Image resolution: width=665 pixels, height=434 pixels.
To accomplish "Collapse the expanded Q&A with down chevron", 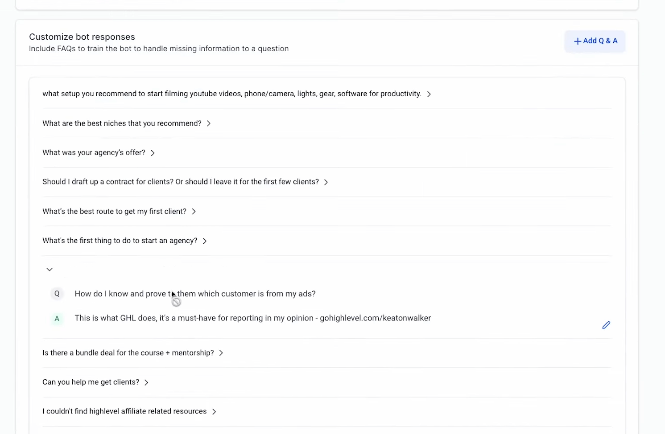I will [50, 269].
